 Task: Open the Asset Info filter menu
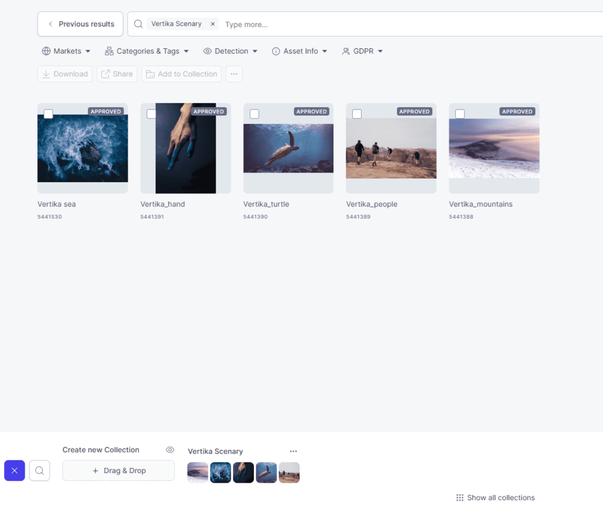[x=299, y=51]
